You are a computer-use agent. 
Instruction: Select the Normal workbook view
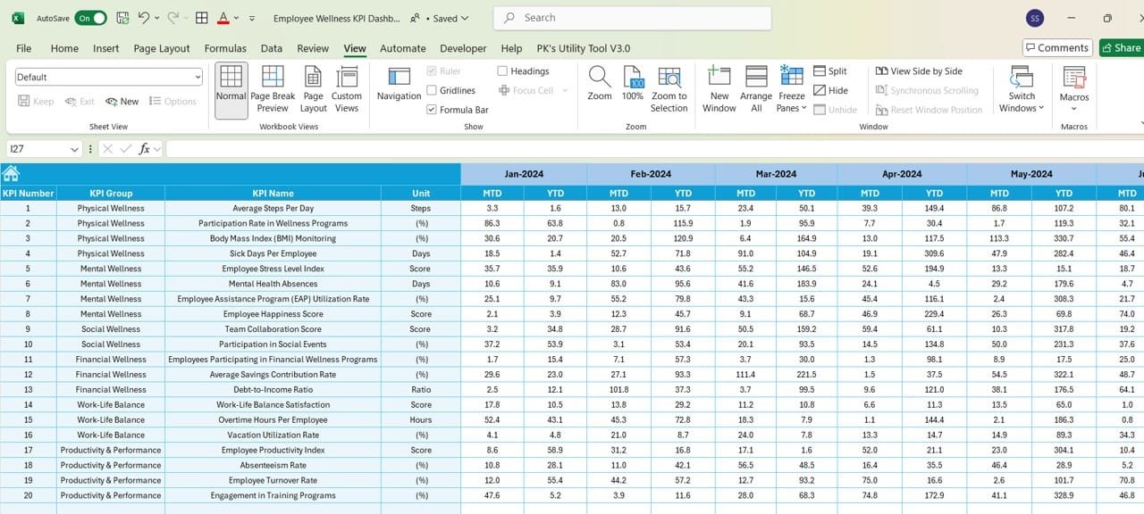[231, 90]
